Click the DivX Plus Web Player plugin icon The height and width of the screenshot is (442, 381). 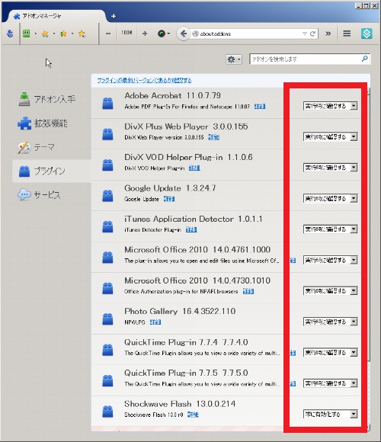coord(107,134)
